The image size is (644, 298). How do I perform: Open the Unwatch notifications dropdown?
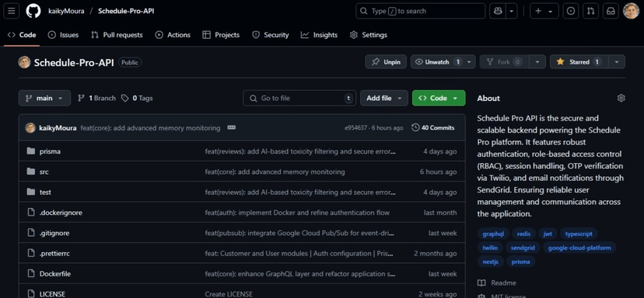[x=443, y=62]
